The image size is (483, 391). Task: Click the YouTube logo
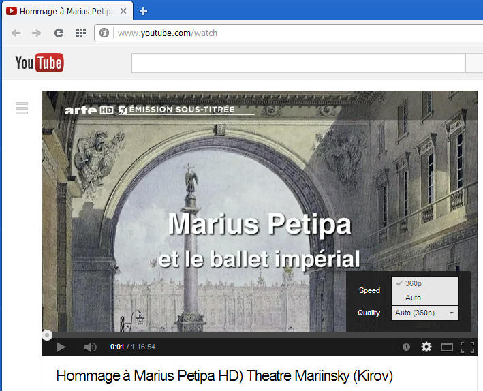pos(40,63)
